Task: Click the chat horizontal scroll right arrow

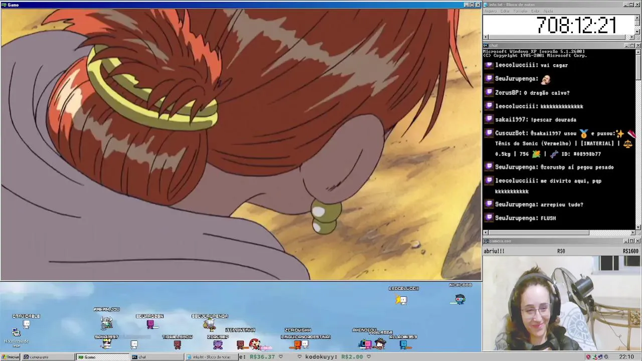Action: [x=632, y=233]
